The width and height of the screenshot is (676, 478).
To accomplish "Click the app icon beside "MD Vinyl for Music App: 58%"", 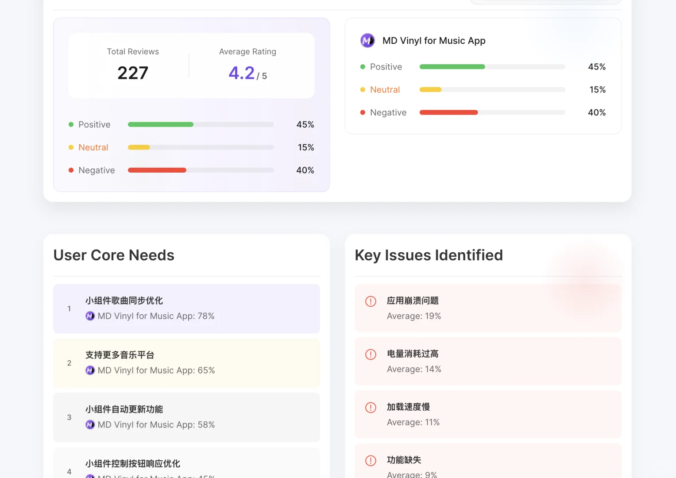I will coord(90,425).
